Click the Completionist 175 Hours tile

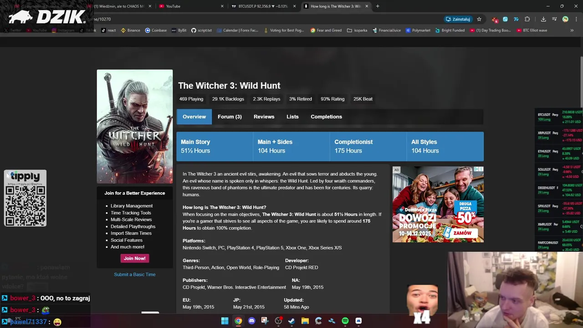[368, 146]
